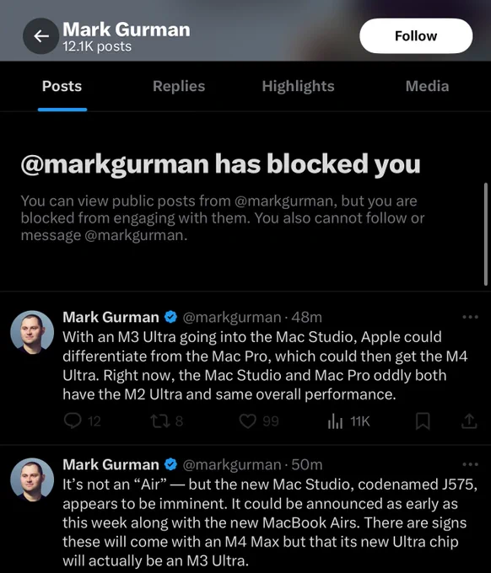Open the Media tab

click(427, 86)
